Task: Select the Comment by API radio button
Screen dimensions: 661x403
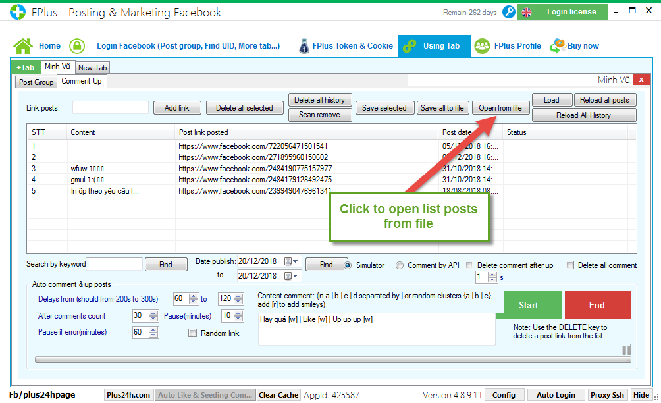Action: tap(400, 265)
